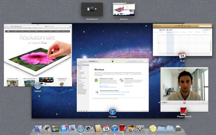This screenshot has height=135, width=216.
Task: Click Safari's Google search field
Action: click(x=59, y=26)
